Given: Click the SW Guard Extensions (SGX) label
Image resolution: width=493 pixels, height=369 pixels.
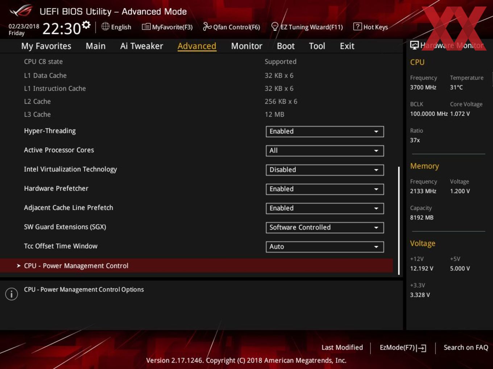Looking at the screenshot, I should (65, 227).
